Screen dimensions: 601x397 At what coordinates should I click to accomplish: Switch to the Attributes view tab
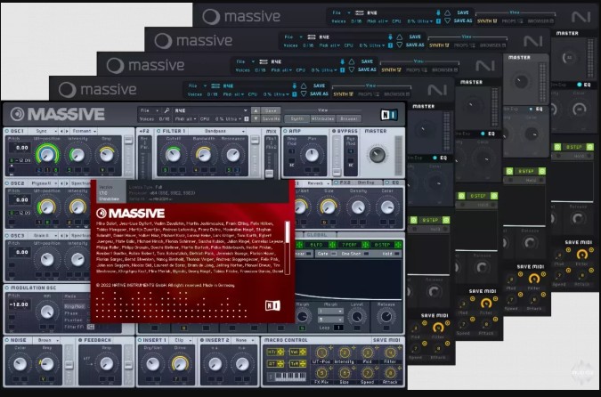click(322, 118)
